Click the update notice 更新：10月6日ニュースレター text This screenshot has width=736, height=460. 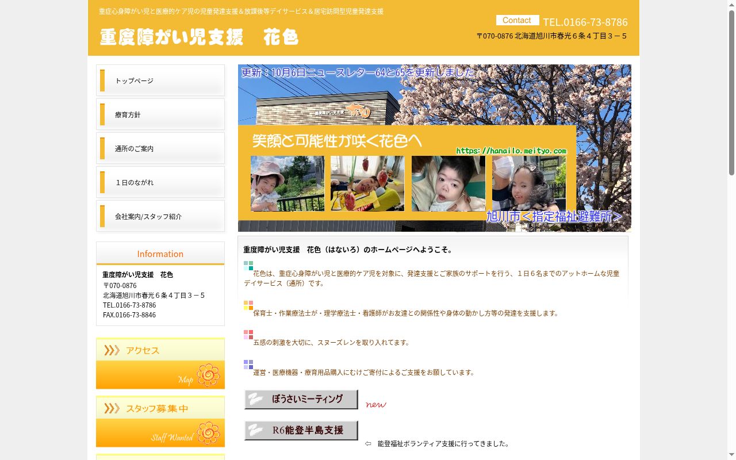pyautogui.click(x=358, y=72)
